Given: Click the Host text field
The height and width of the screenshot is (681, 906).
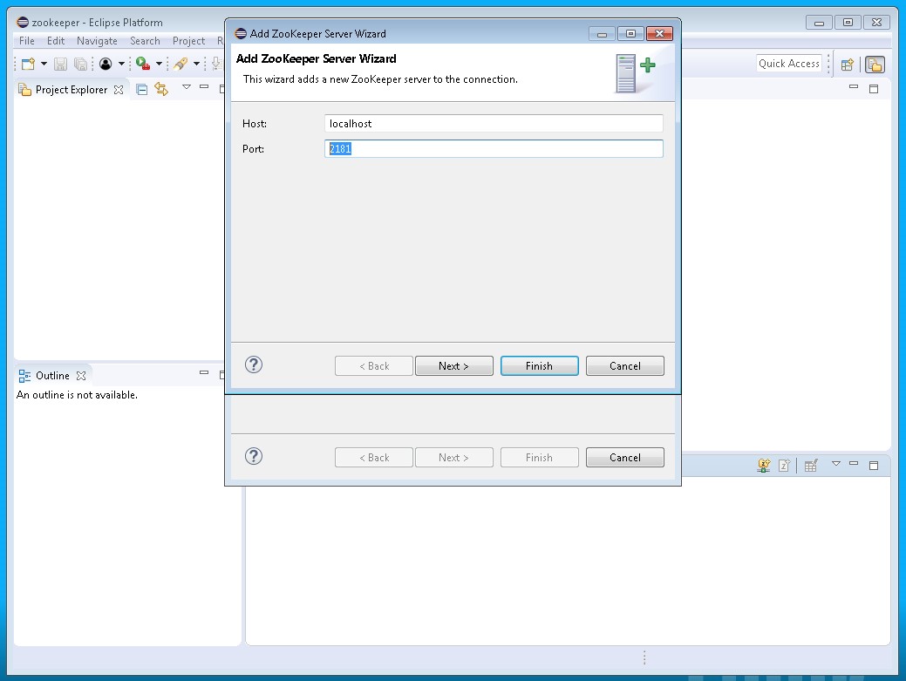Looking at the screenshot, I should click(493, 124).
